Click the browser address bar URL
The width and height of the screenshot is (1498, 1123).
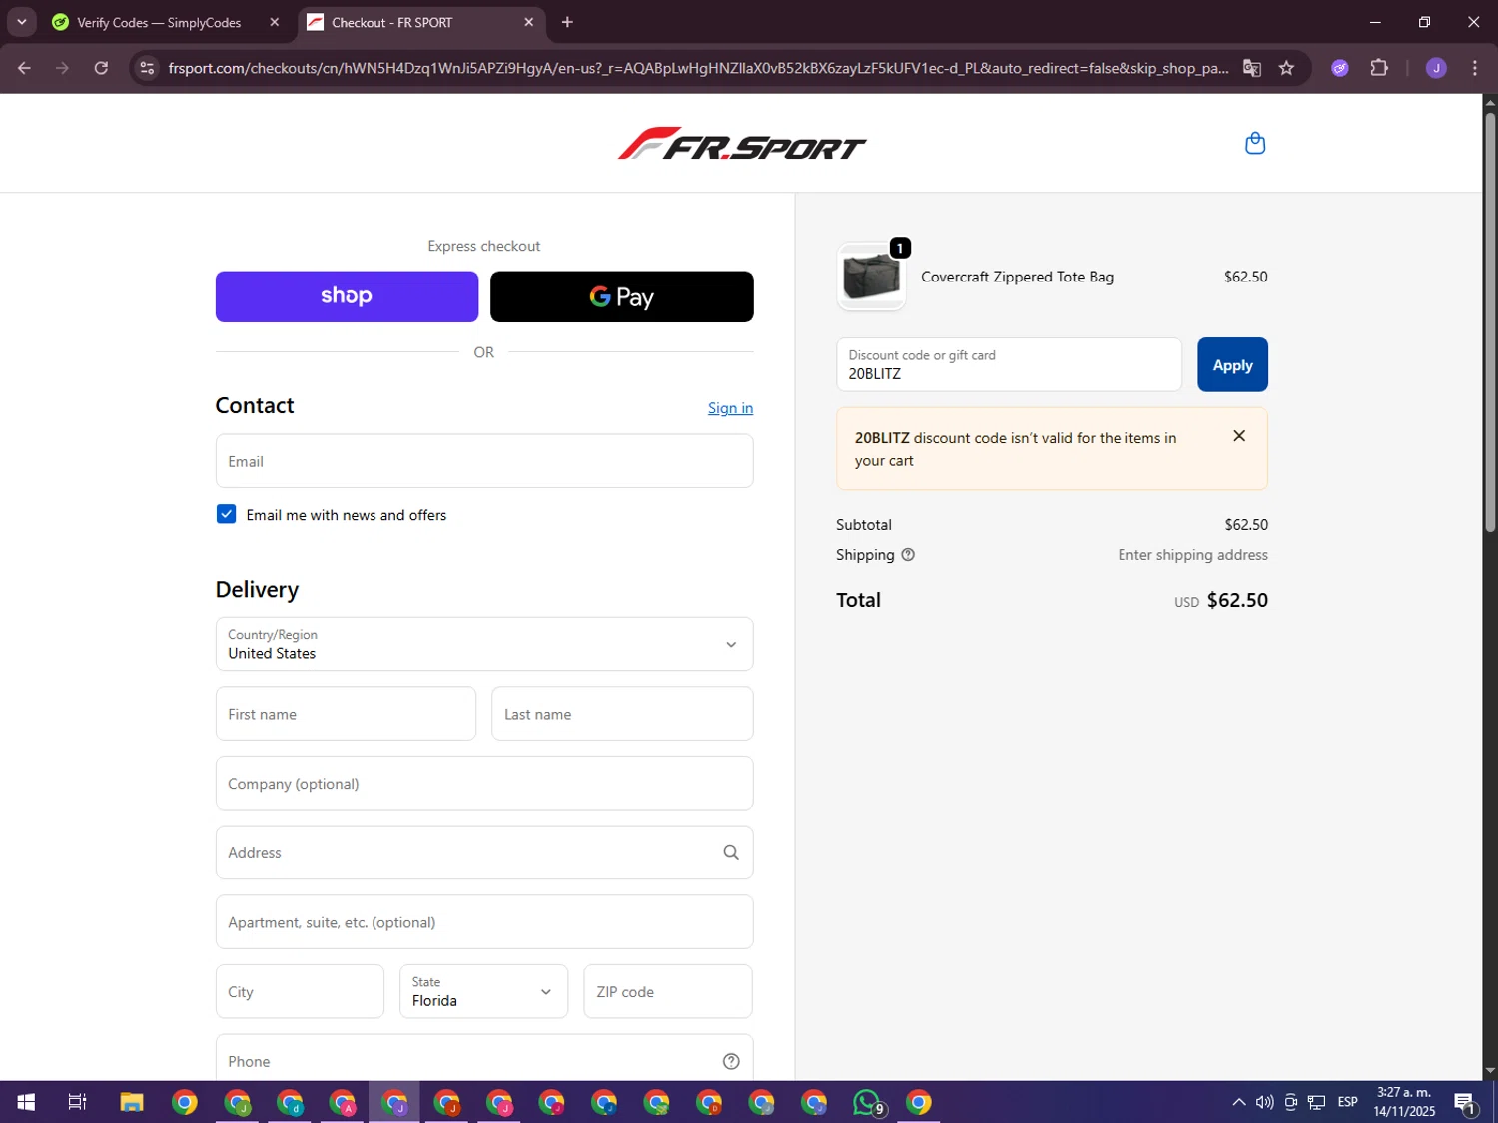[698, 68]
